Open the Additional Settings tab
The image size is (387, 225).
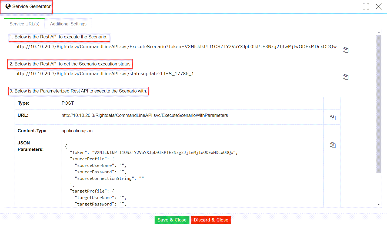click(x=68, y=24)
